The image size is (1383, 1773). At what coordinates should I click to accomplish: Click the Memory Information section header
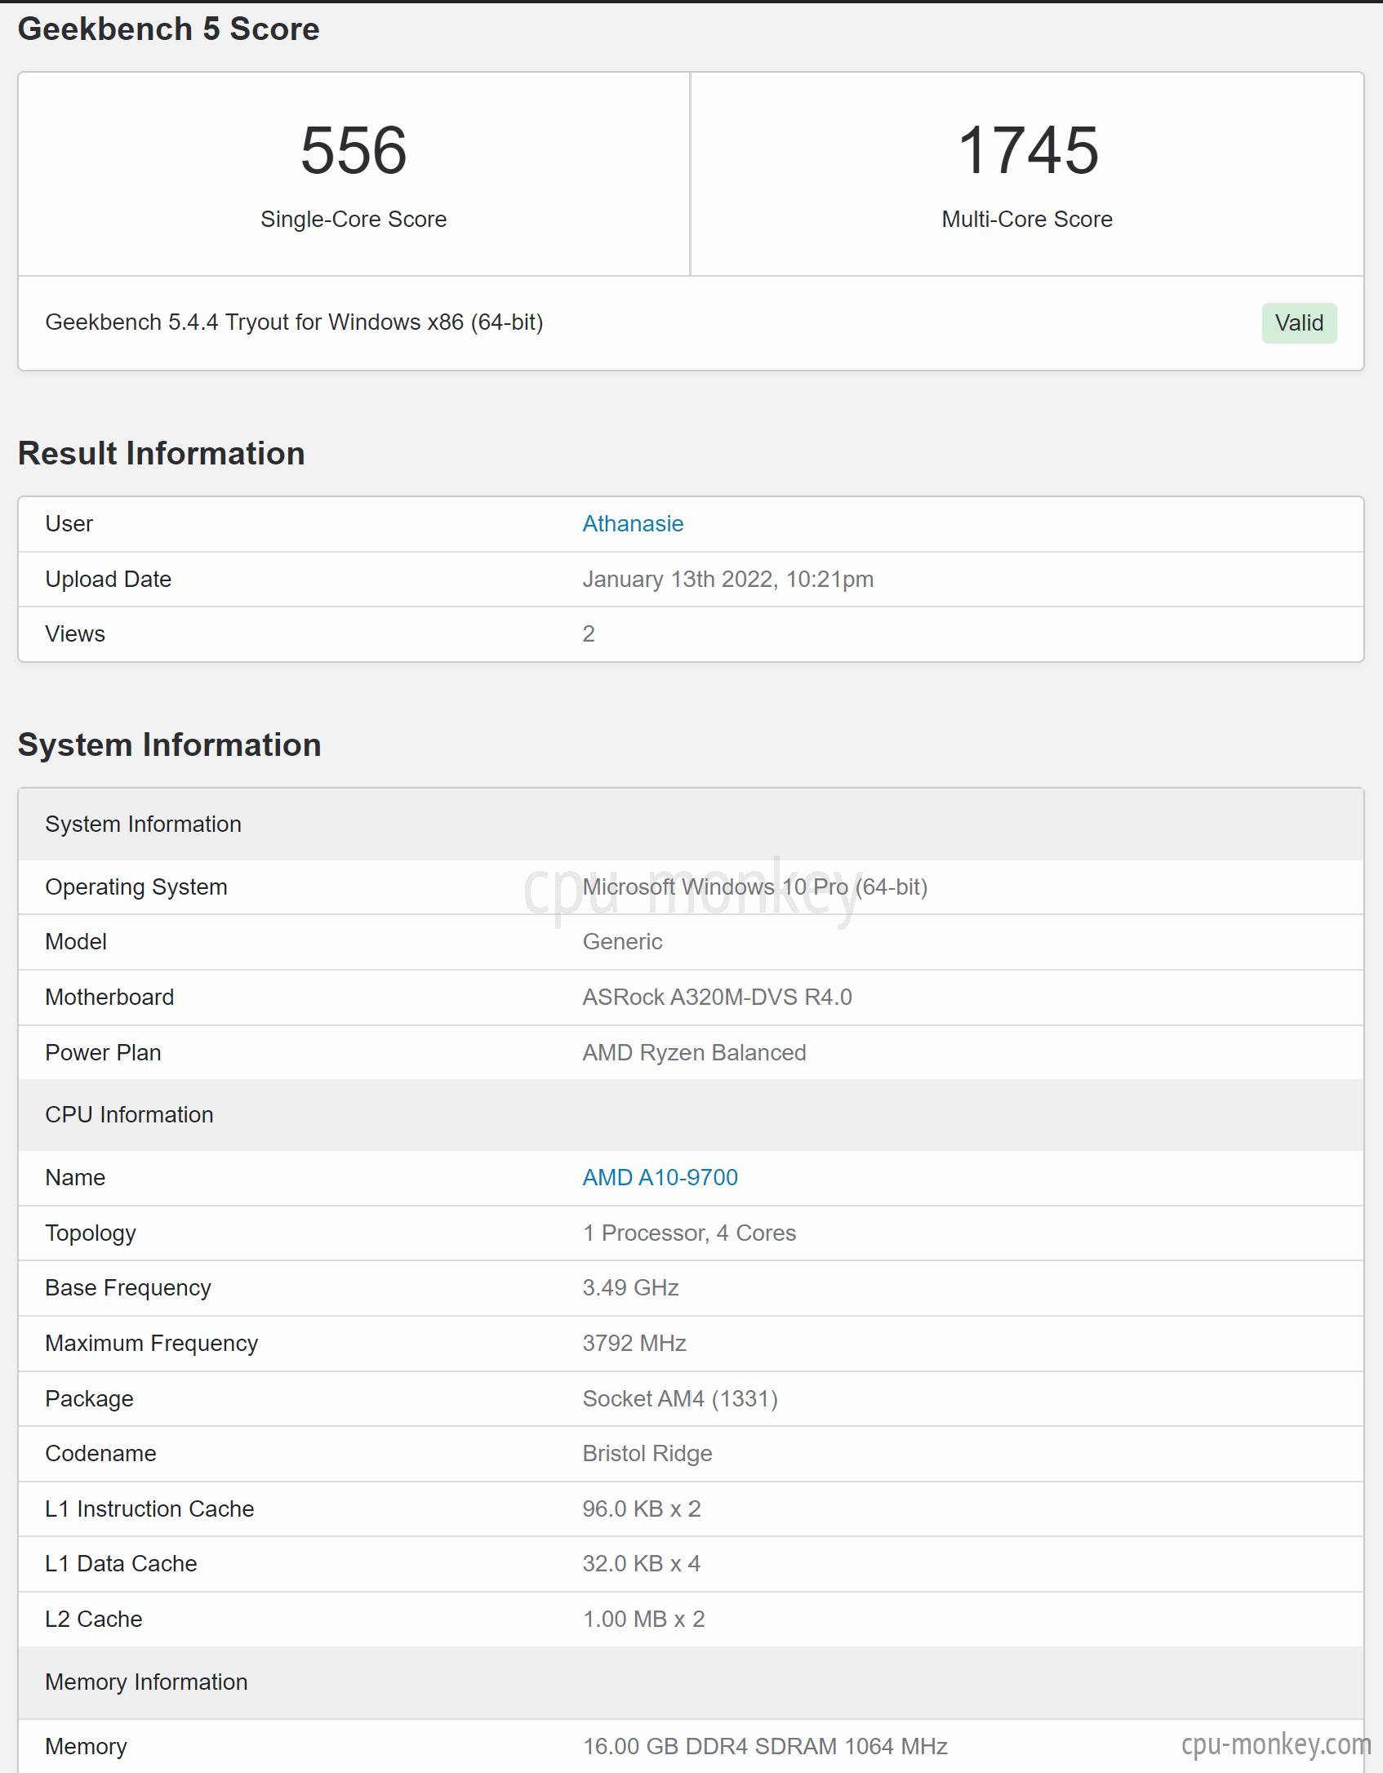click(691, 1682)
